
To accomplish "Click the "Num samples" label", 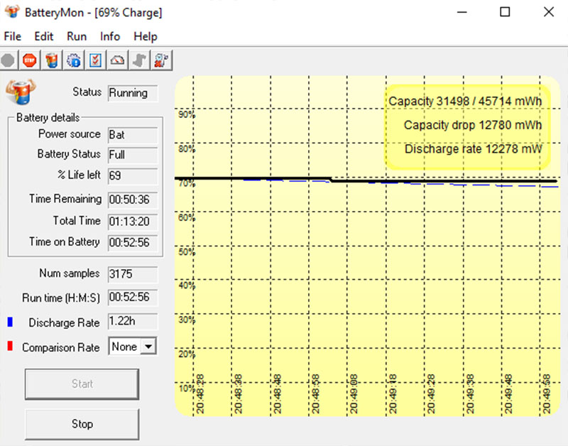I will click(x=69, y=273).
